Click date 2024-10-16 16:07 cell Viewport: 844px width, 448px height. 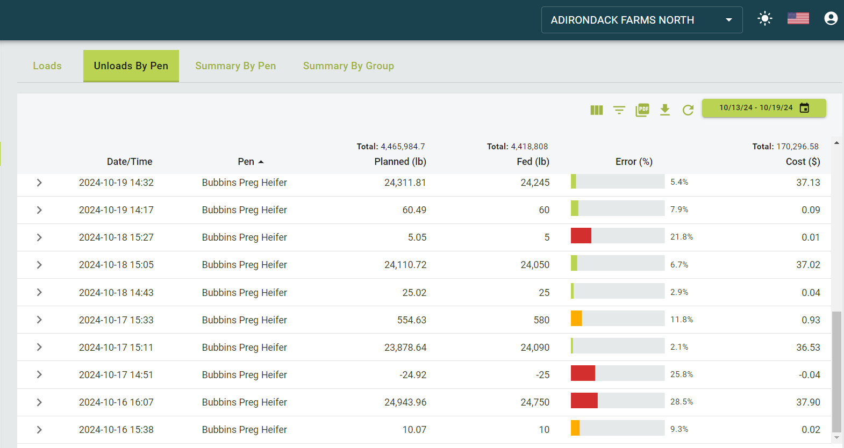pos(116,402)
